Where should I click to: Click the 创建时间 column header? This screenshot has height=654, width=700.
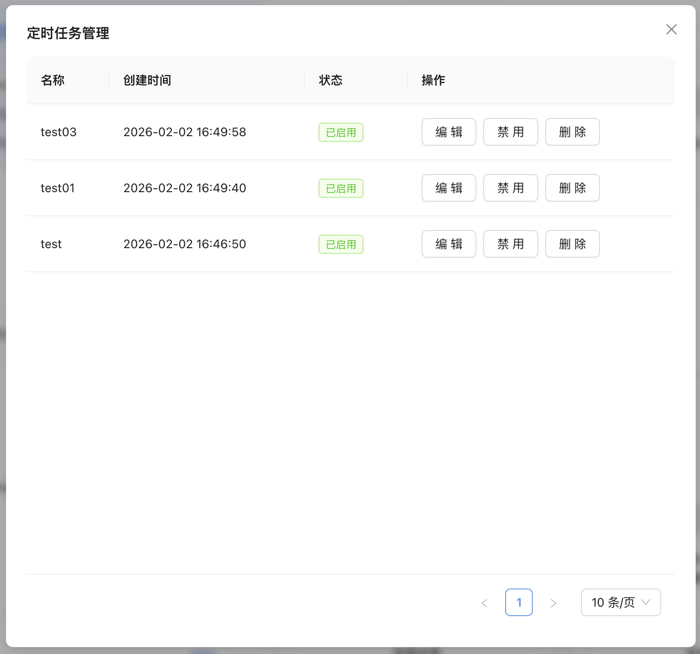pos(147,81)
